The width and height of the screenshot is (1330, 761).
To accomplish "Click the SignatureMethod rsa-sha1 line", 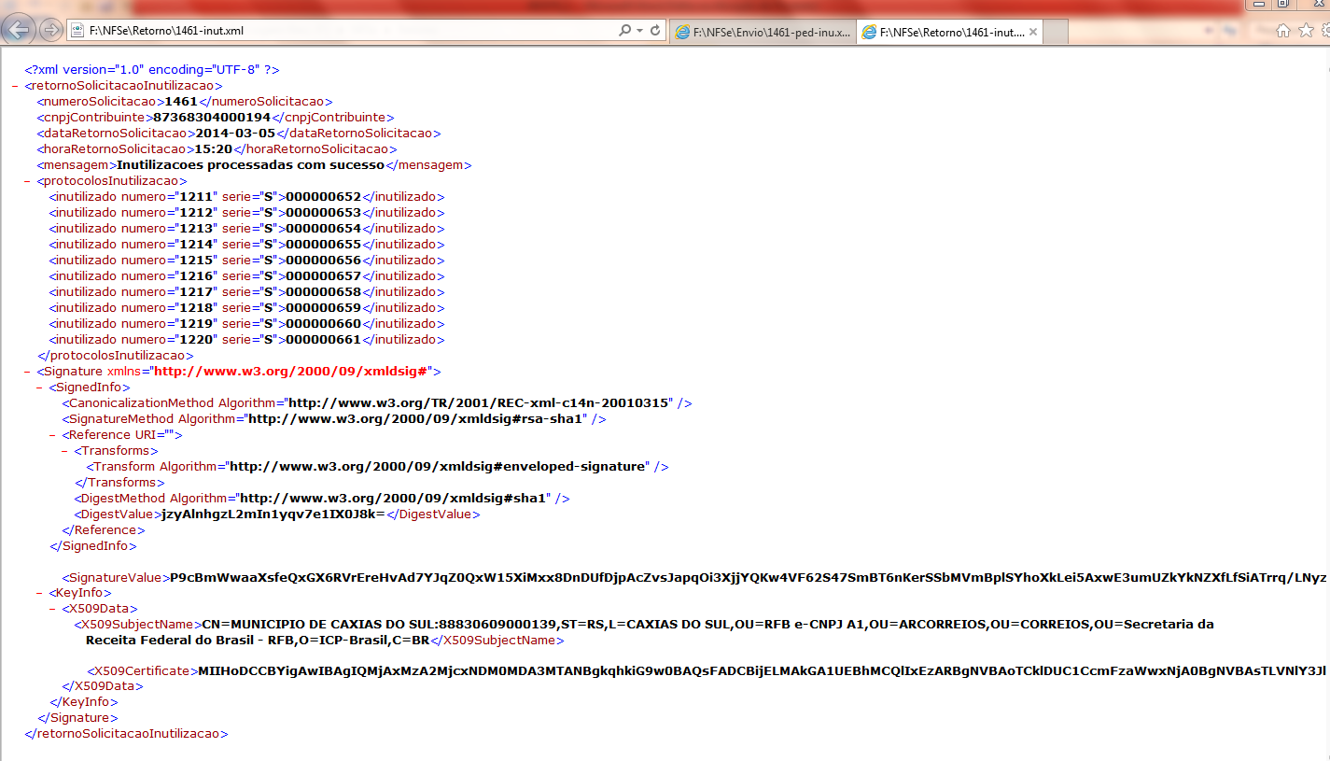I will click(x=334, y=419).
